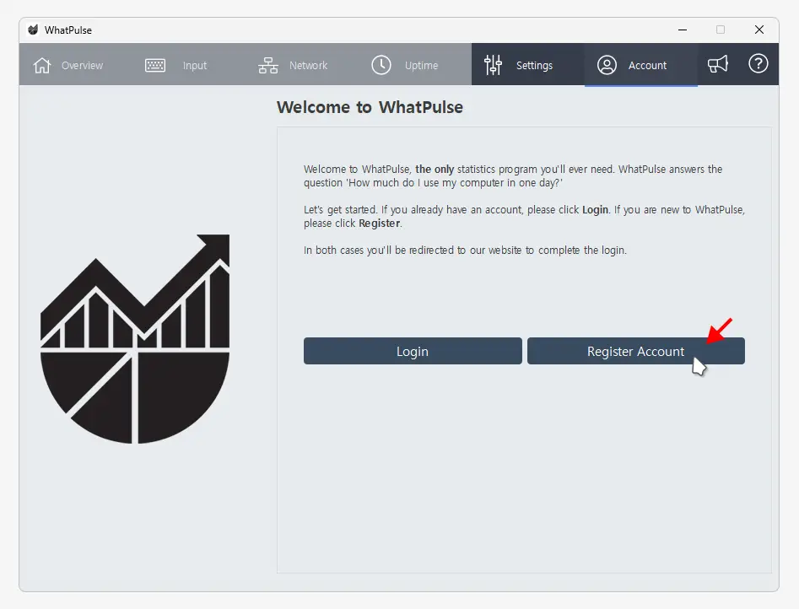Open the Network computers icon
The width and height of the screenshot is (799, 609).
268,65
